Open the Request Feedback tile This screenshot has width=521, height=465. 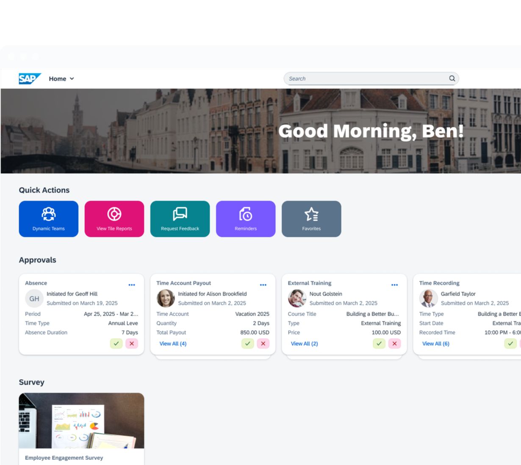(x=180, y=219)
